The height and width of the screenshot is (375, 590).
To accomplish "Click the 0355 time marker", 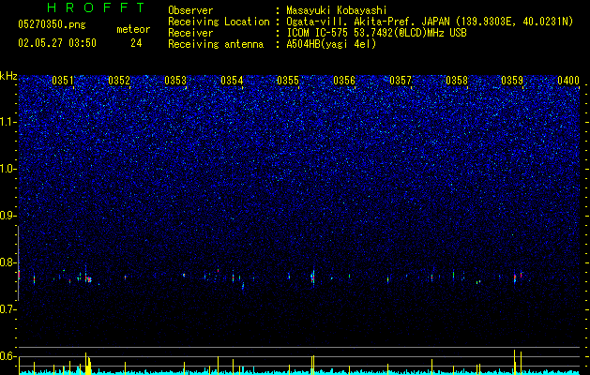I will (x=288, y=81).
